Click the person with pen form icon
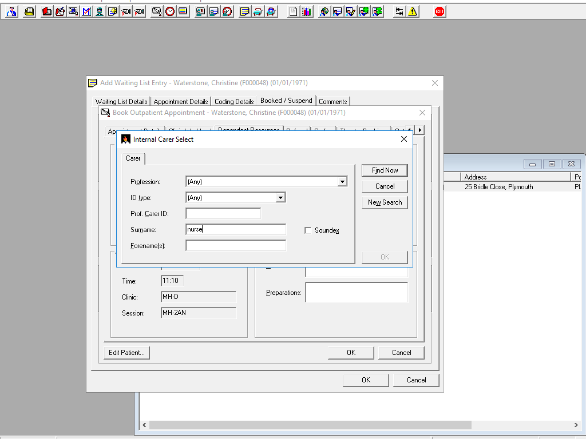 [x=351, y=11]
